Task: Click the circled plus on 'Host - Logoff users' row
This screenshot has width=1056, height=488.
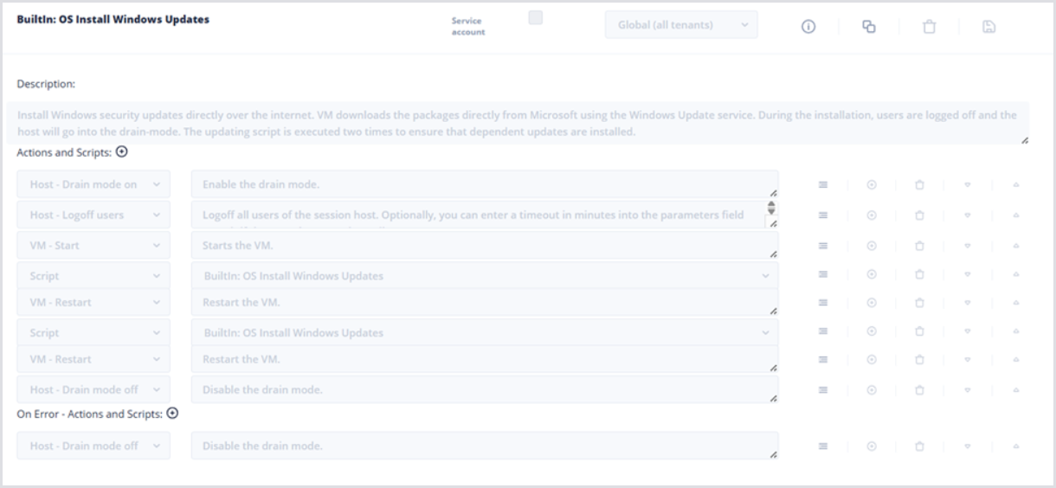Action: pos(872,215)
